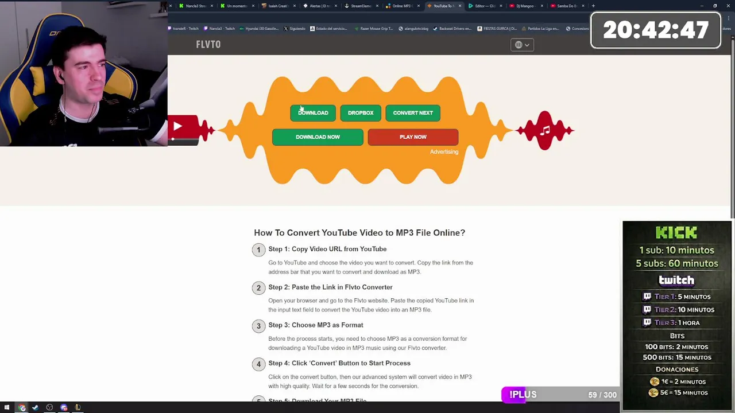
Task: Open the FIESTAS GUIRCA bookmark
Action: pyautogui.click(x=497, y=29)
